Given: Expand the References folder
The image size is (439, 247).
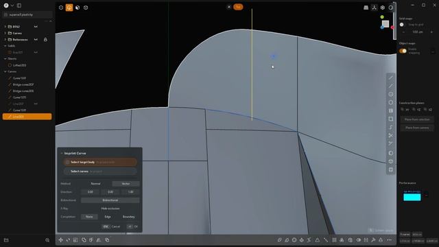Looking at the screenshot, I should [x=5, y=40].
